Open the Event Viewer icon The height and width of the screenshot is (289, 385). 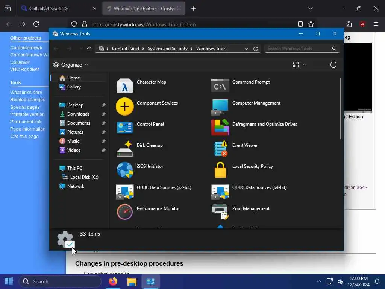tap(220, 149)
